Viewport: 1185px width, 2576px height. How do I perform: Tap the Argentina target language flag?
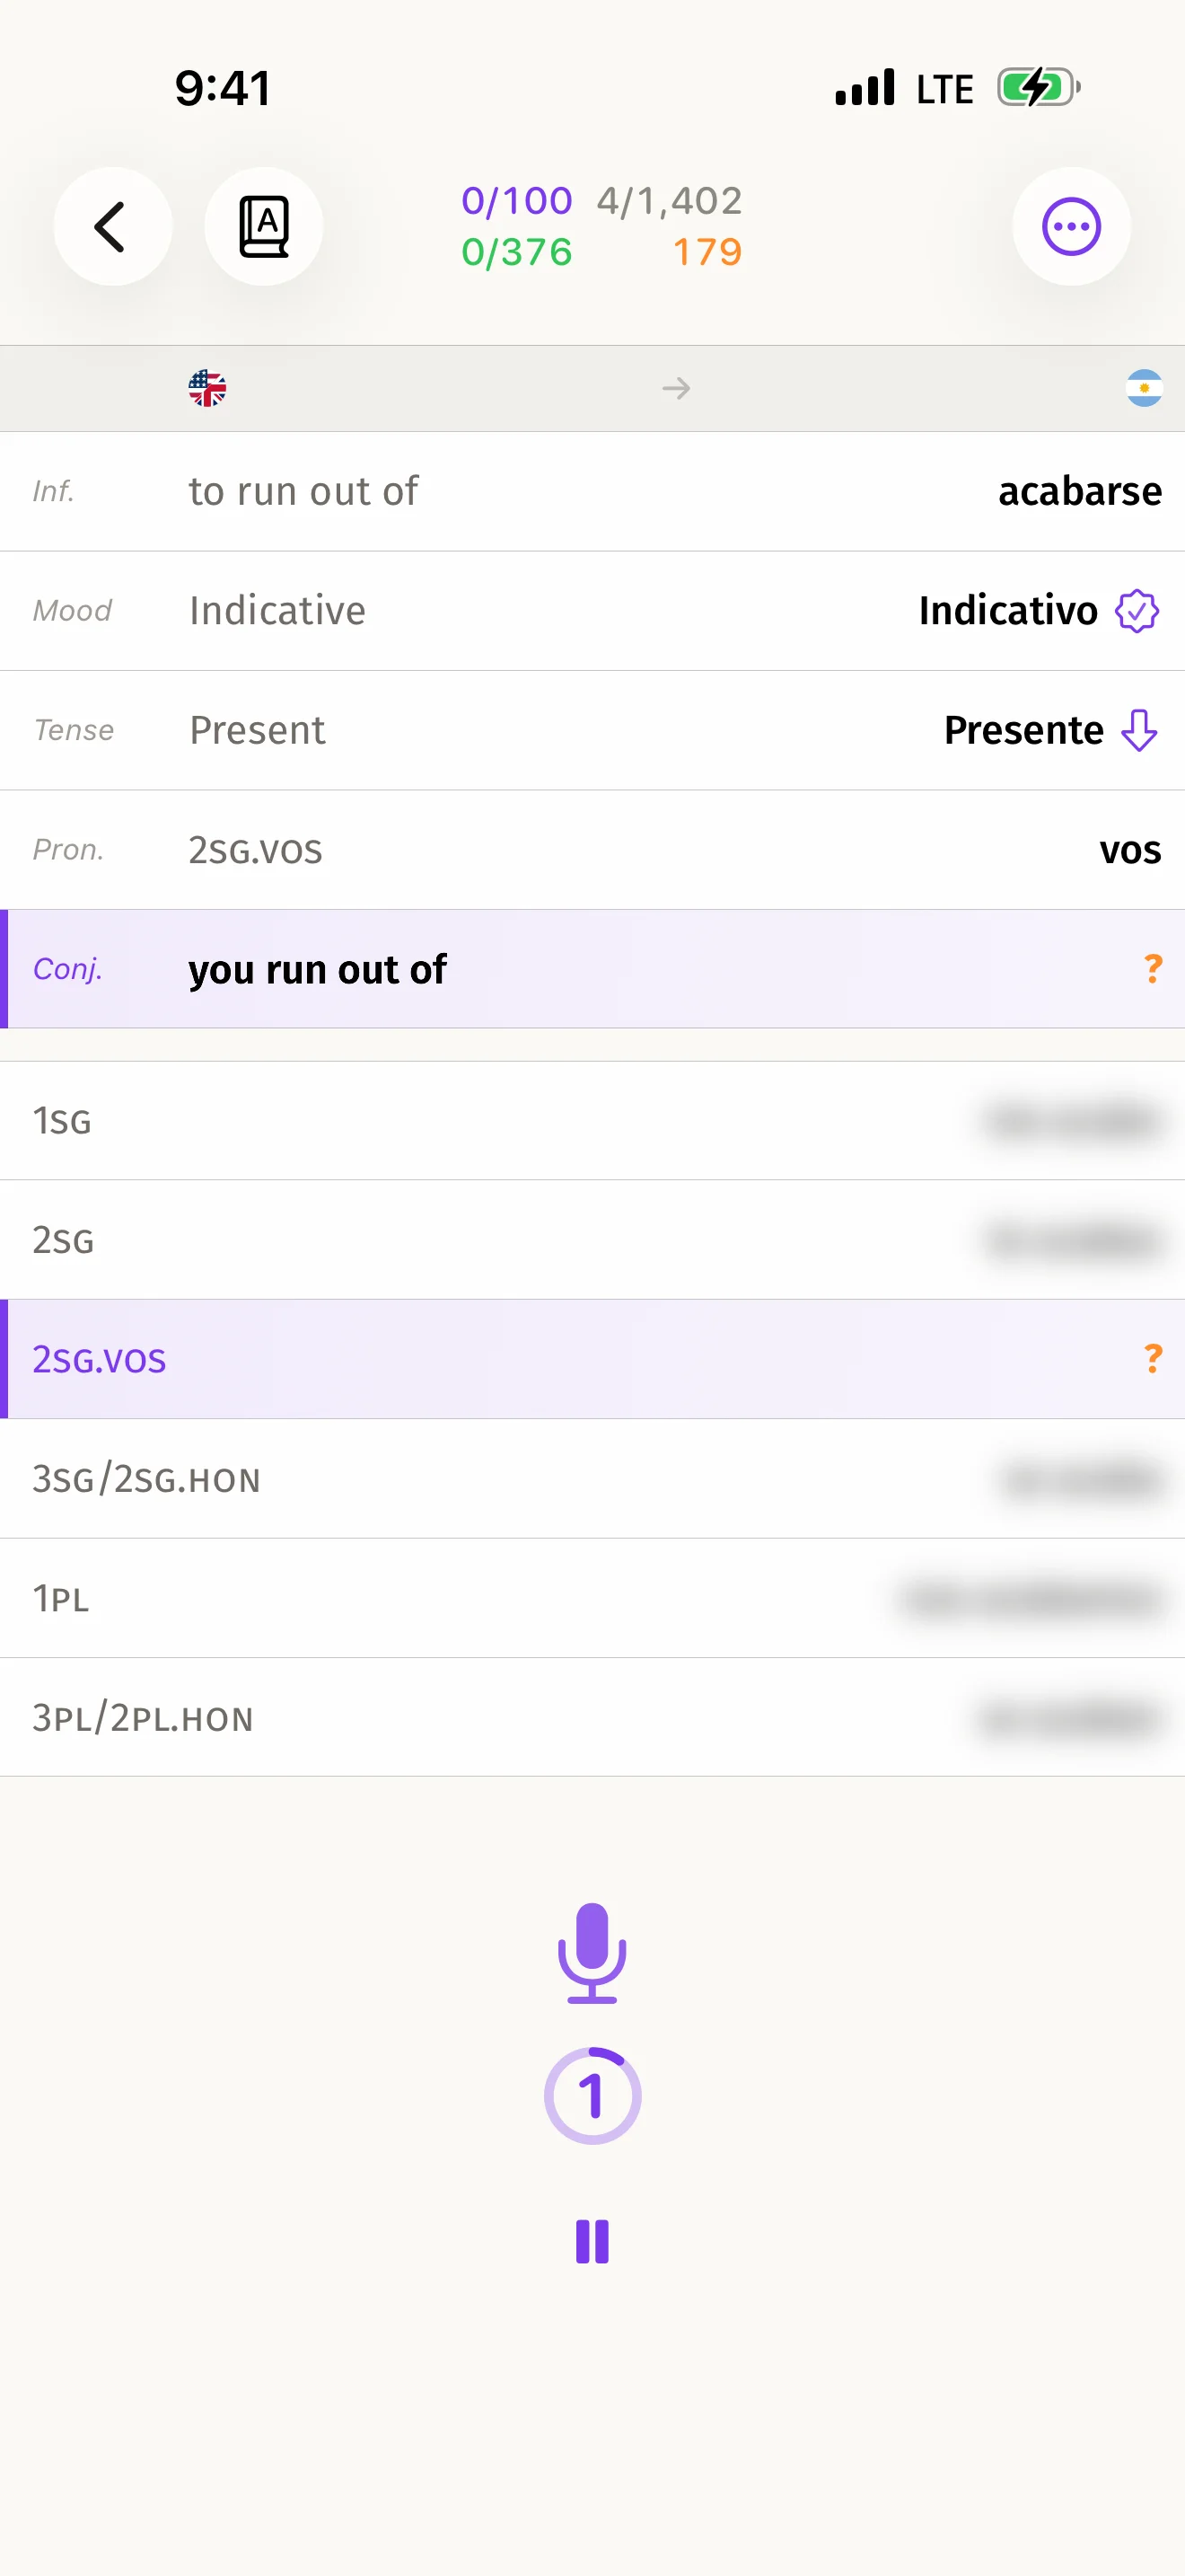(1143, 388)
